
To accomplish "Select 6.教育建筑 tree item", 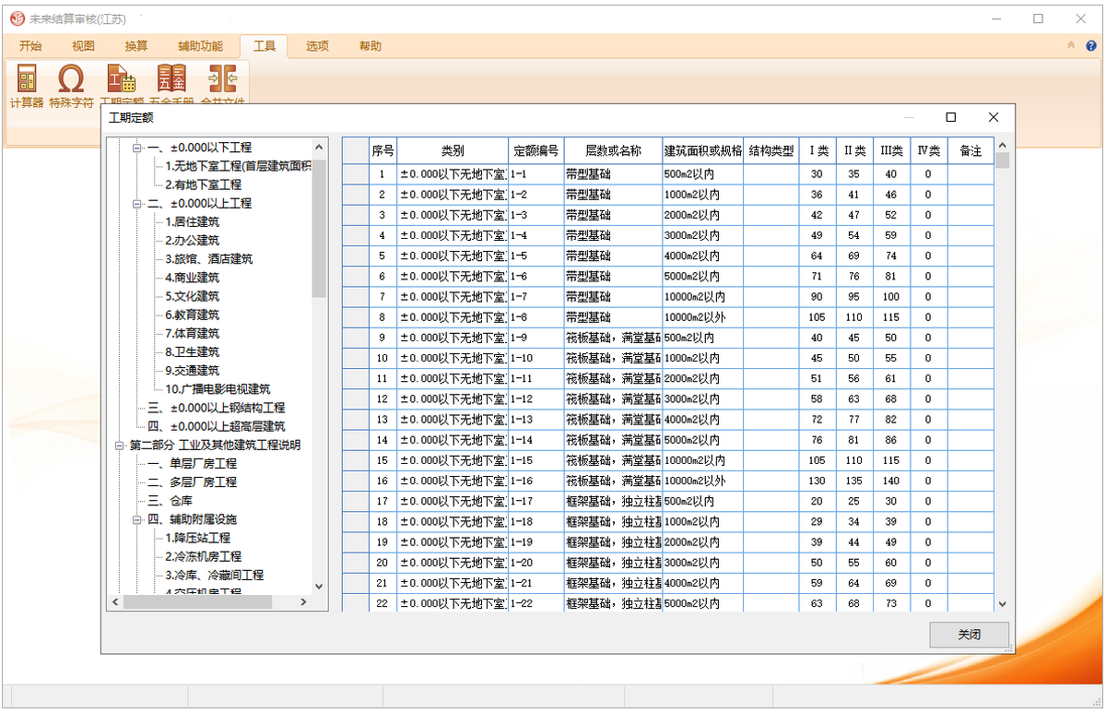I will (192, 315).
